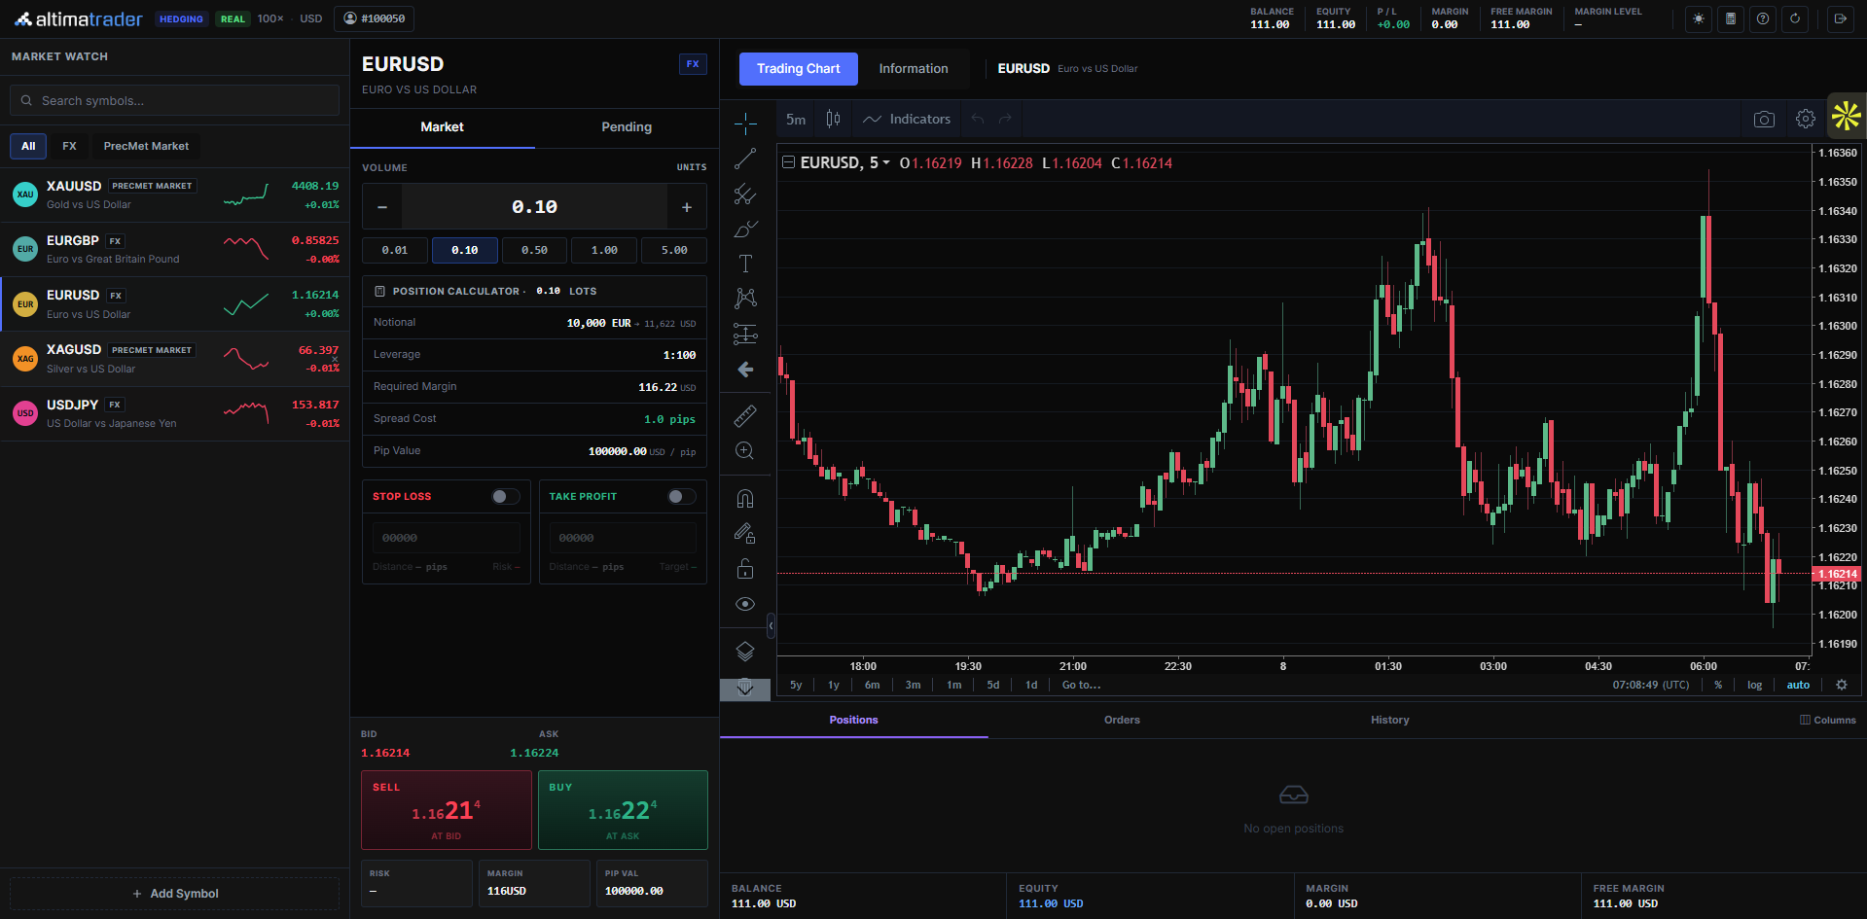Viewport: 1867px width, 919px height.
Task: Toggle percent scale on chart
Action: click(1718, 685)
